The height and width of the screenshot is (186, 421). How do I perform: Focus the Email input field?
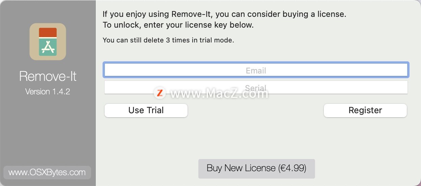coord(256,70)
